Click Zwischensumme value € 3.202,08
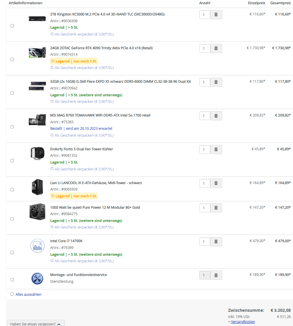 [281, 310]
